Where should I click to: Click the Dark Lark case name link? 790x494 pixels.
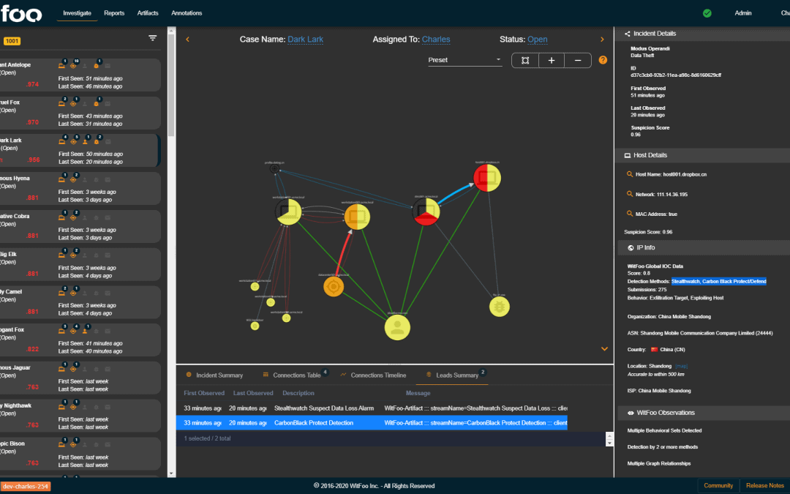[305, 40]
